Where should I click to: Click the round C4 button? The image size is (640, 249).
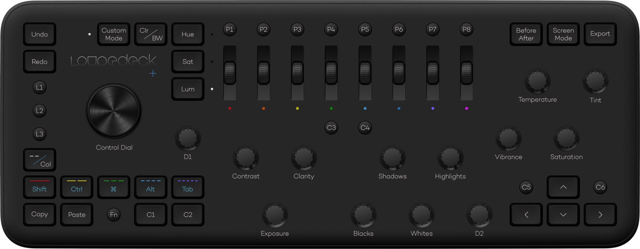[365, 128]
